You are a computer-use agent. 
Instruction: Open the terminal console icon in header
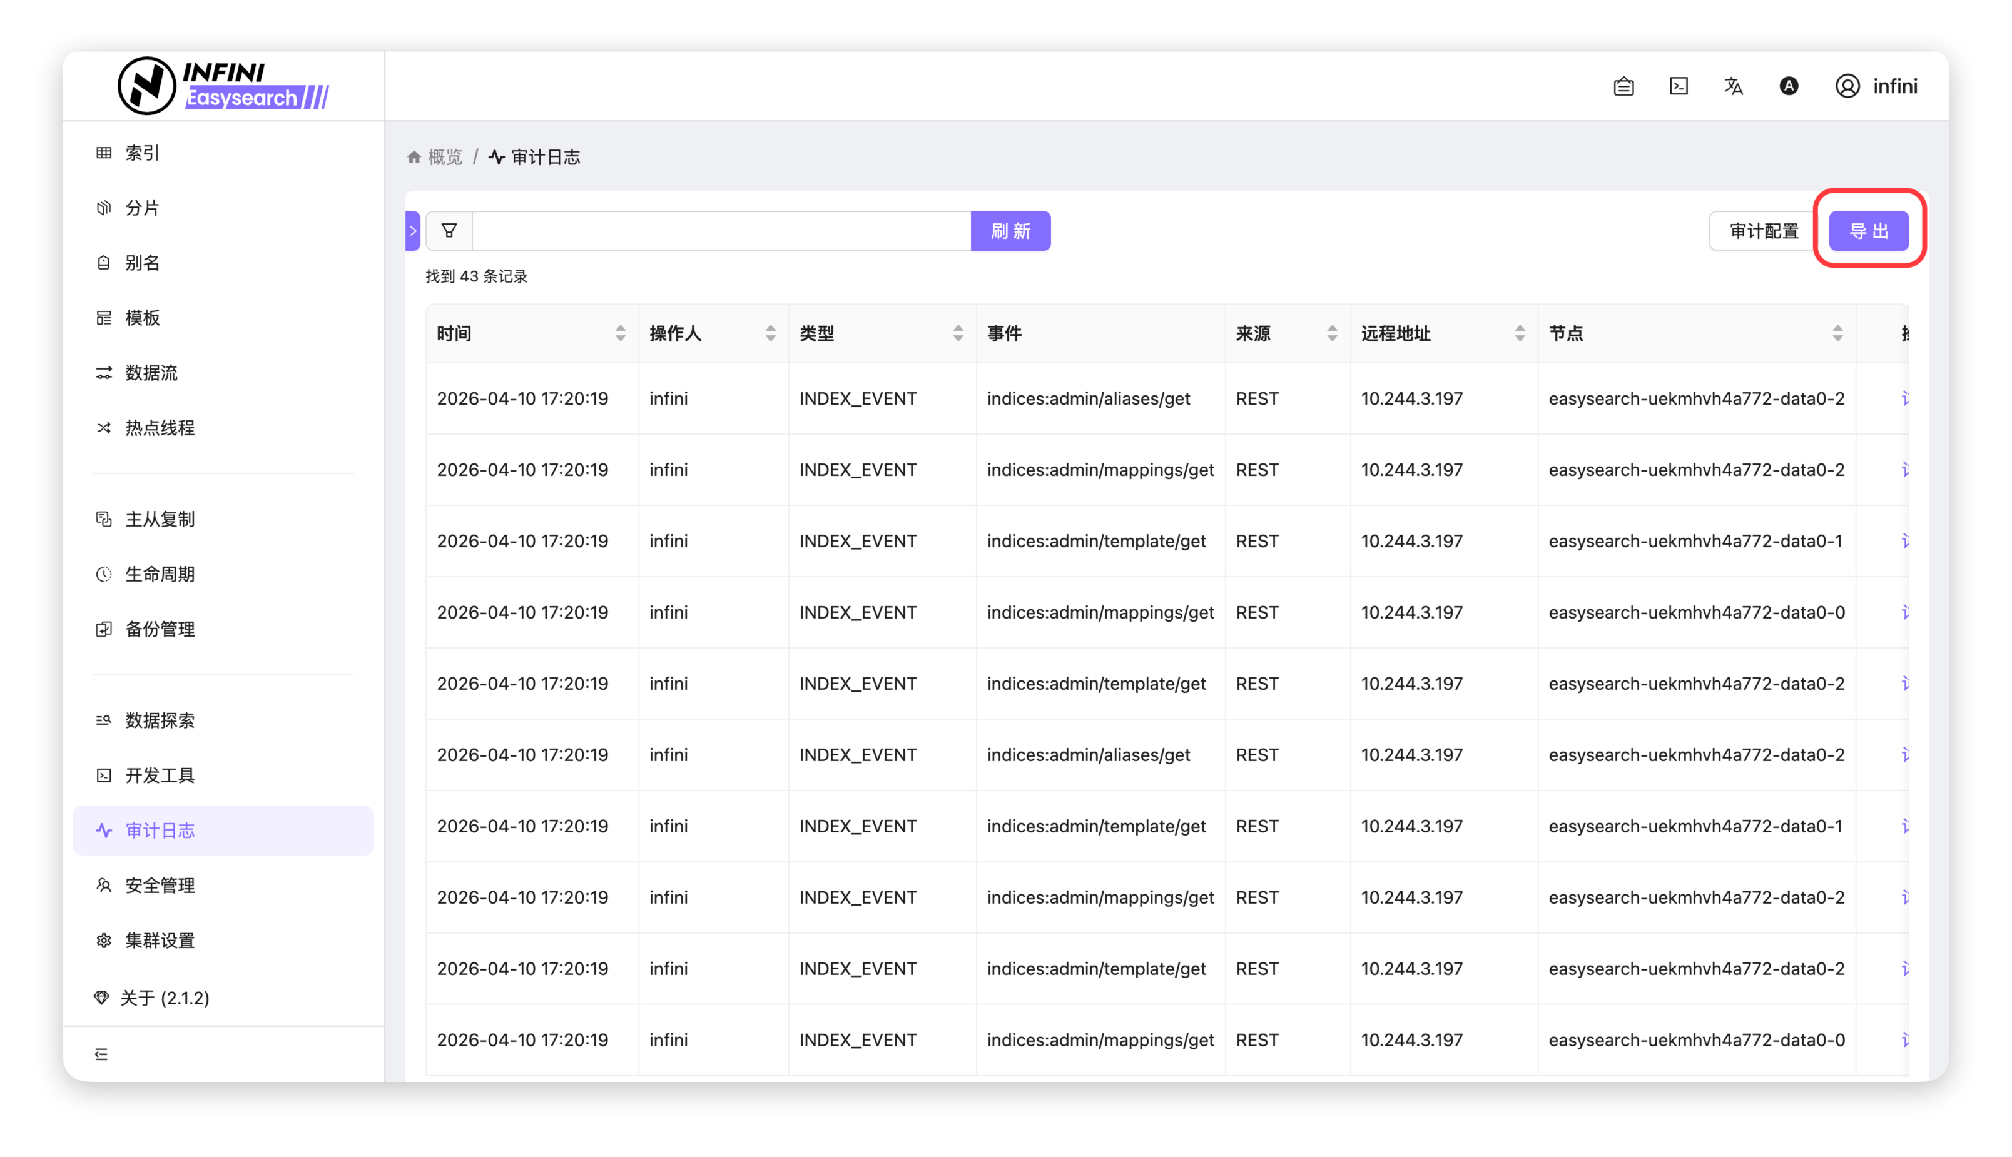(1678, 86)
